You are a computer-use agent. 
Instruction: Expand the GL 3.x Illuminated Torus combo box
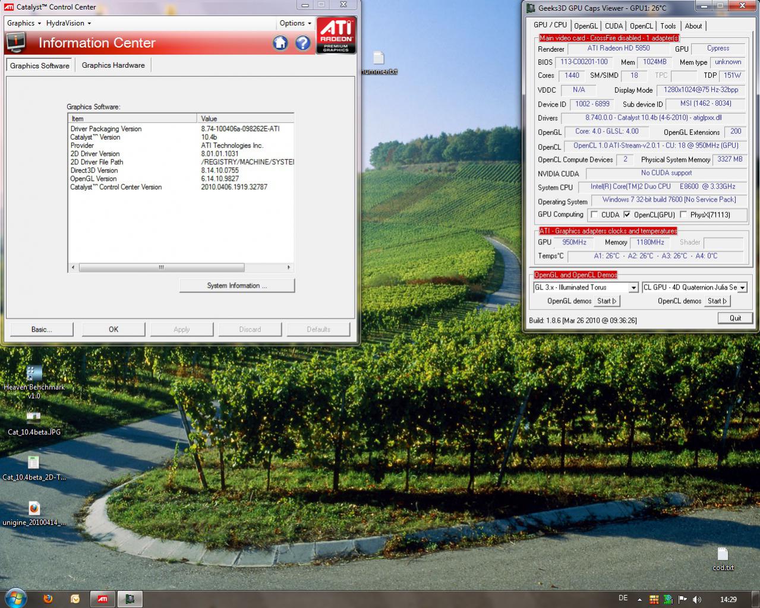click(633, 288)
